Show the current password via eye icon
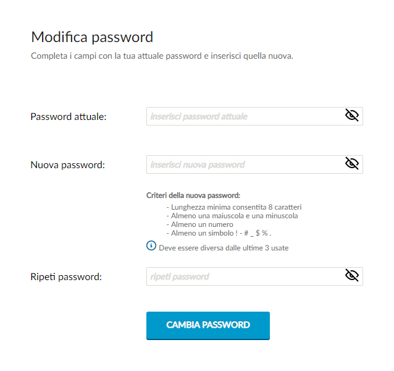394x371 pixels. click(x=352, y=115)
